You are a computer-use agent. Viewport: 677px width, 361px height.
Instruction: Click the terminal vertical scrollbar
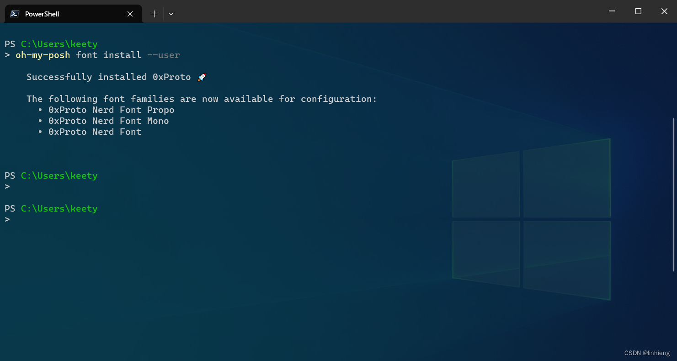pos(674,194)
